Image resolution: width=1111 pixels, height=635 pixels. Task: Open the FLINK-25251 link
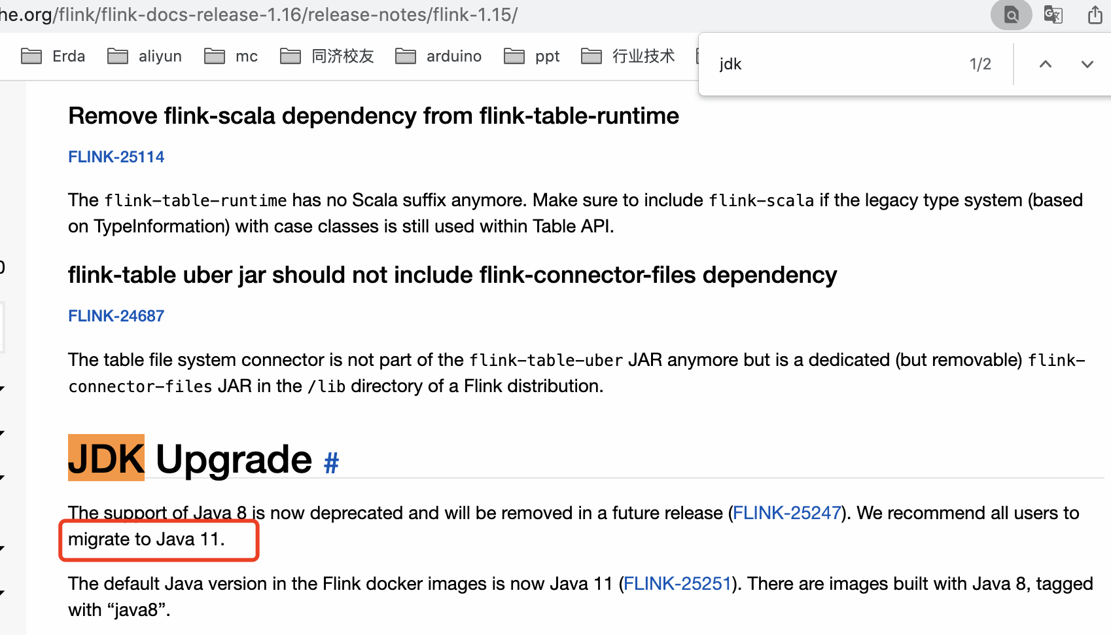tap(677, 583)
